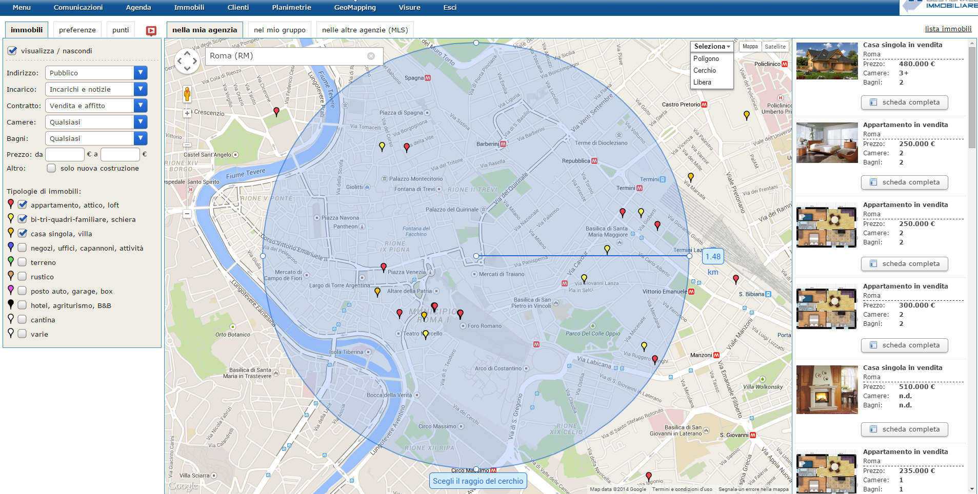Click the minimum Prezzo input field

point(65,154)
